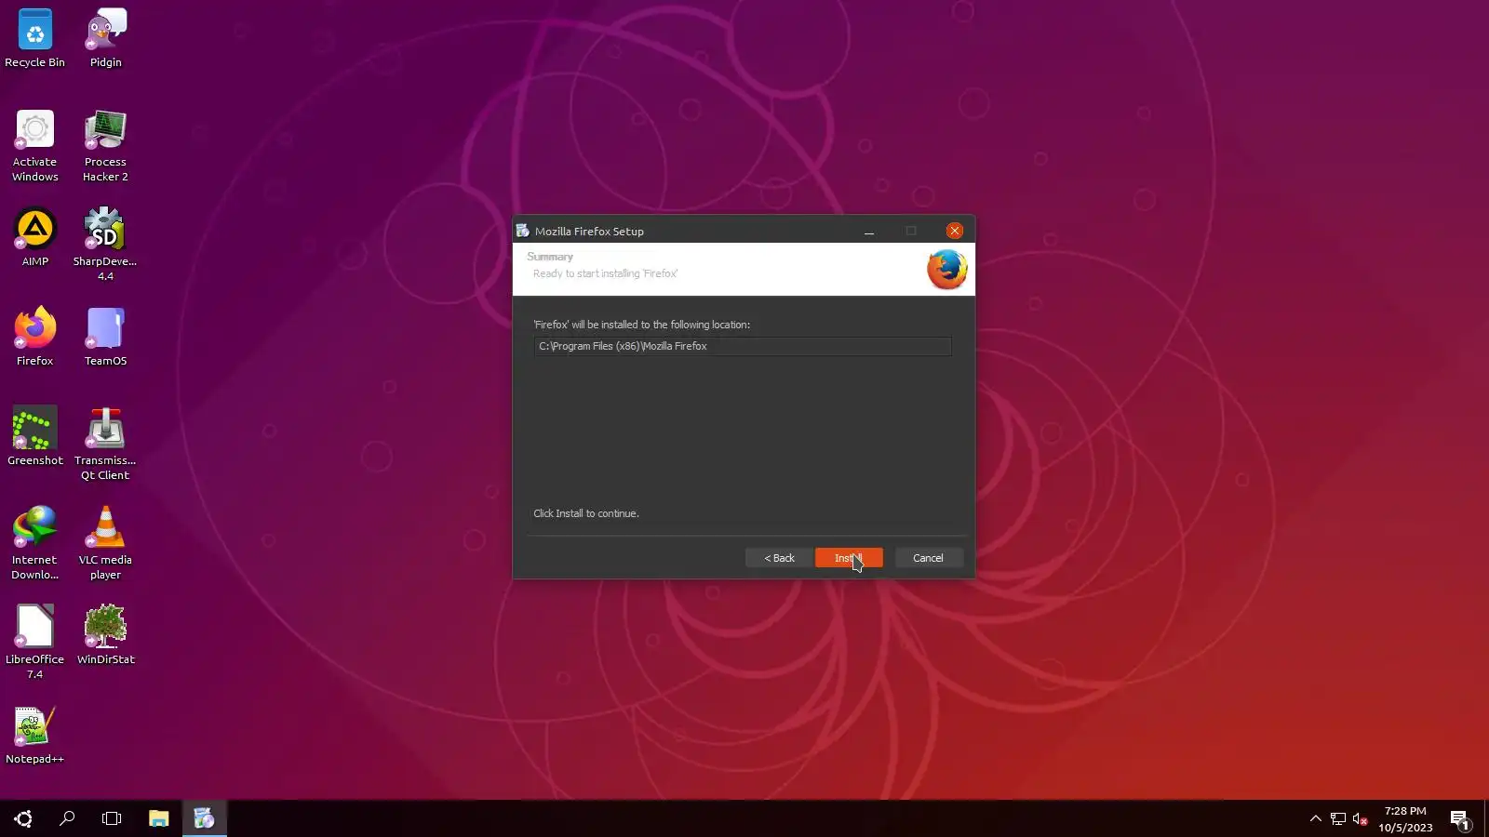Click Install in Firefox Setup
This screenshot has width=1489, height=837.
tap(849, 558)
